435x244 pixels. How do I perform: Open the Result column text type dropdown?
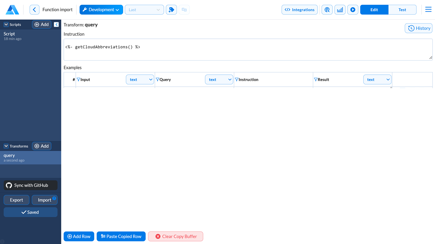(377, 79)
